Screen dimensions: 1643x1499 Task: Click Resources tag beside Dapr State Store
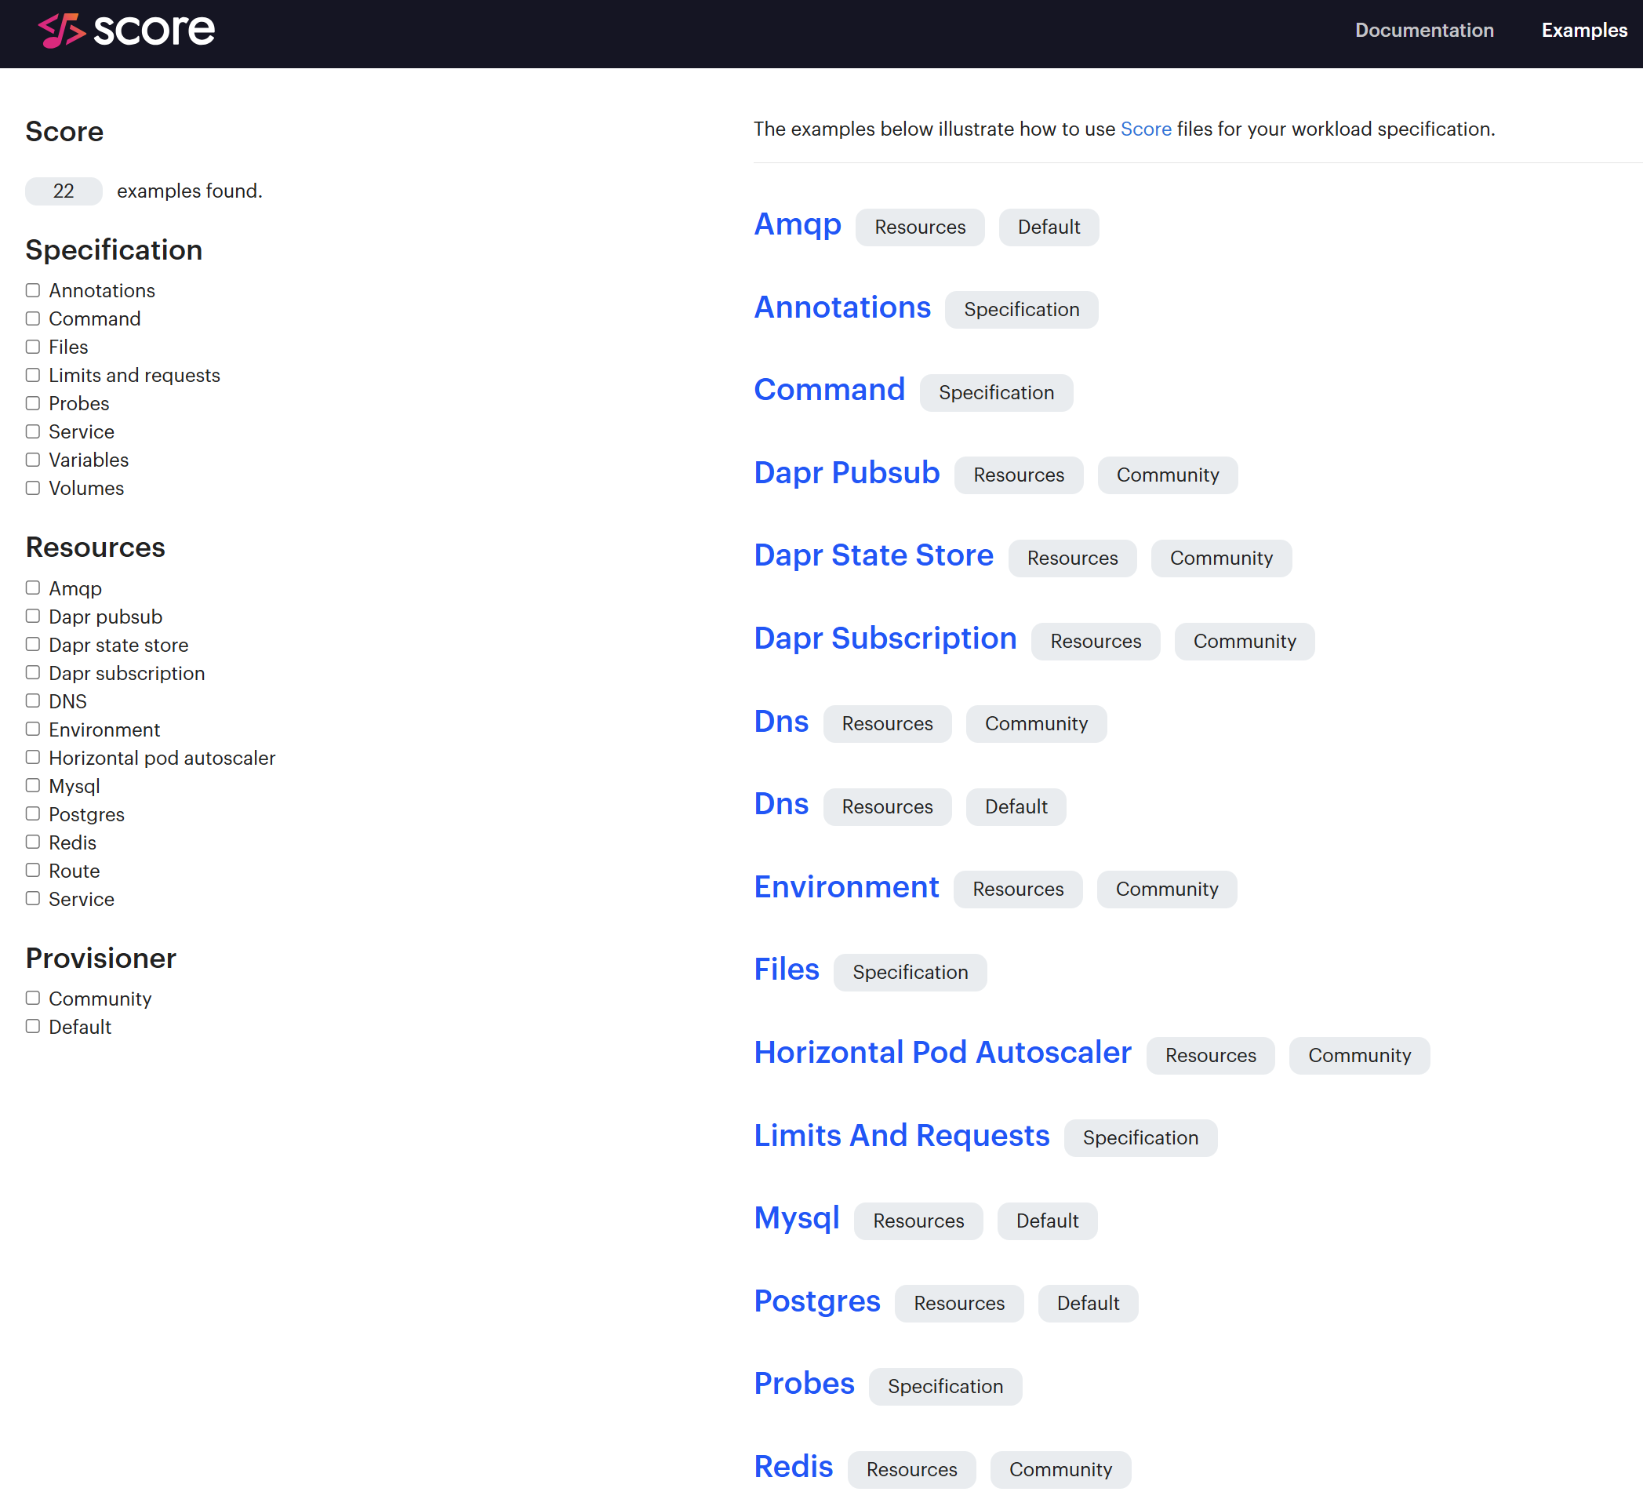[1072, 558]
